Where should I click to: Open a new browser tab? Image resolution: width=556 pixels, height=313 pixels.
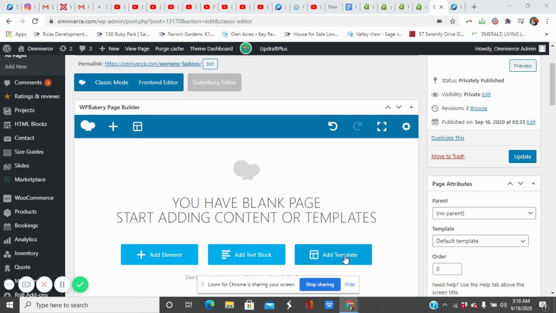tap(474, 7)
